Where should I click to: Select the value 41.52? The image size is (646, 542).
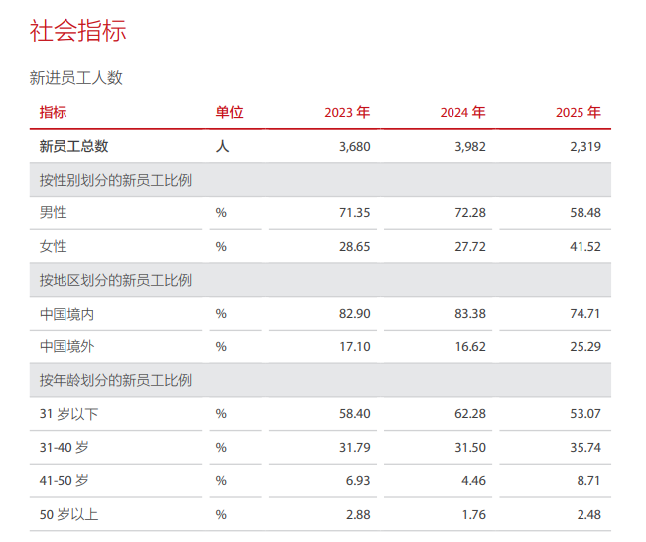pyautogui.click(x=585, y=247)
